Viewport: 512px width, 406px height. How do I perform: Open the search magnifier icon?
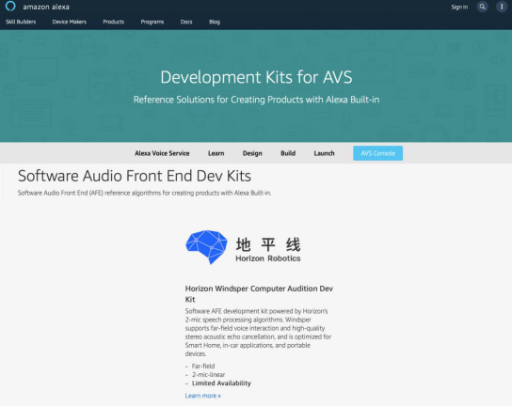point(482,7)
